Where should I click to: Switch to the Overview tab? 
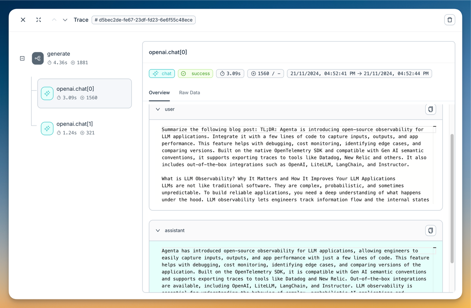159,93
